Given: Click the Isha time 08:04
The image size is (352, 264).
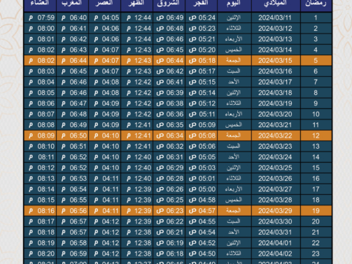Looking at the screenshot, I should [x=40, y=82].
